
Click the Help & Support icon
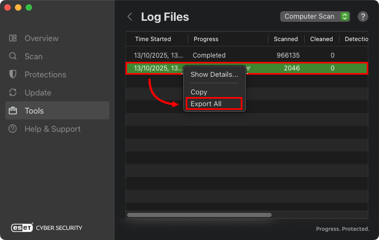[13, 129]
